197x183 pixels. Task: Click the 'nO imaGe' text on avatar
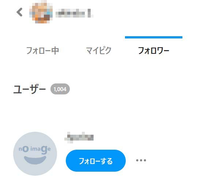tap(35, 150)
